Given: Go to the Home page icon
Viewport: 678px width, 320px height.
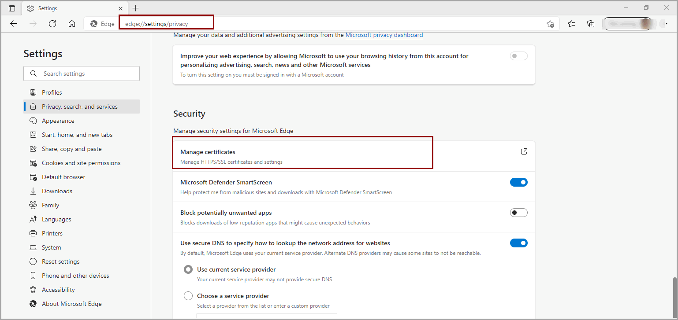Looking at the screenshot, I should click(x=72, y=24).
